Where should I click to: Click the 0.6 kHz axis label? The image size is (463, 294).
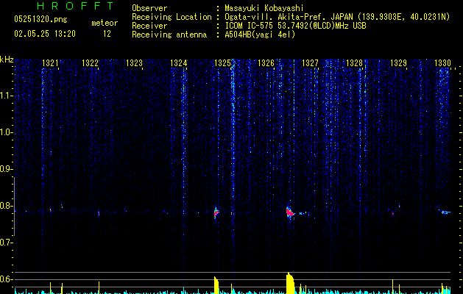(x=6, y=279)
